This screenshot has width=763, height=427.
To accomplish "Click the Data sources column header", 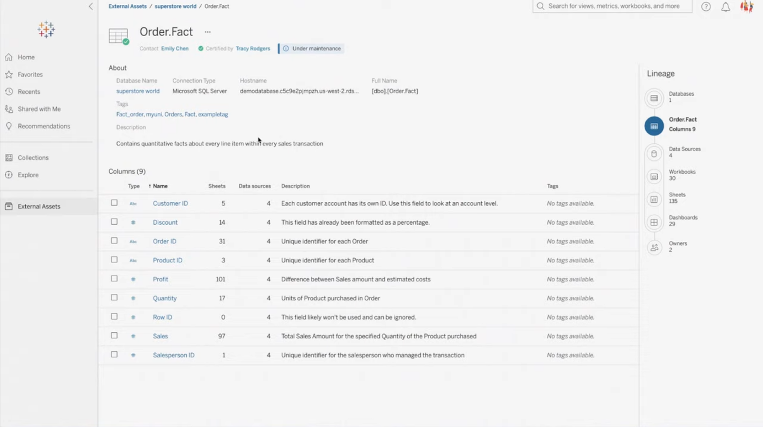I will pyautogui.click(x=255, y=186).
